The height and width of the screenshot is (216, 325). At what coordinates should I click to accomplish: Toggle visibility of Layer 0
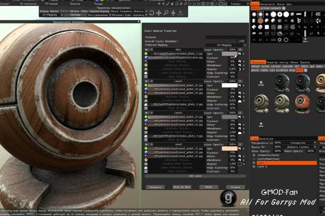pyautogui.click(x=253, y=167)
